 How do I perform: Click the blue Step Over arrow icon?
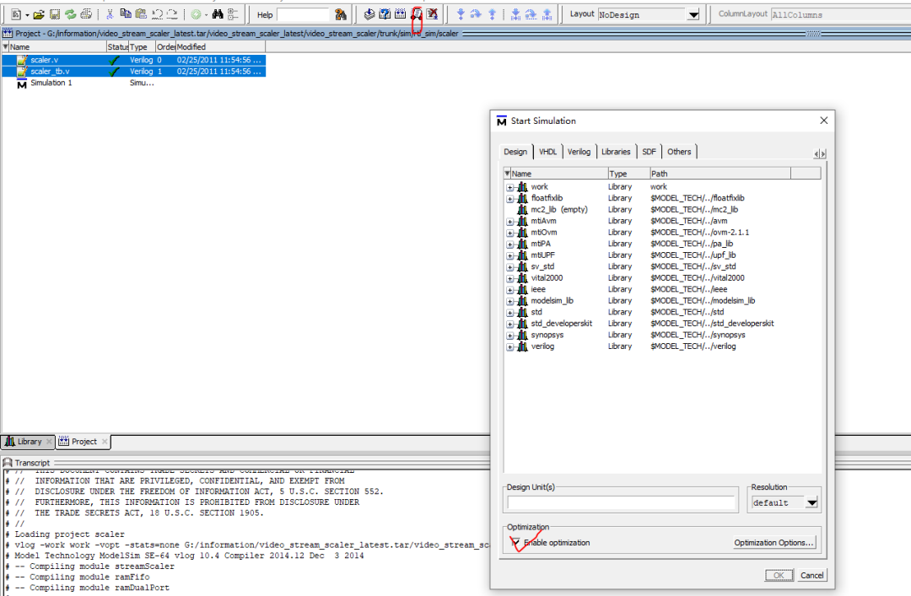pyautogui.click(x=476, y=14)
